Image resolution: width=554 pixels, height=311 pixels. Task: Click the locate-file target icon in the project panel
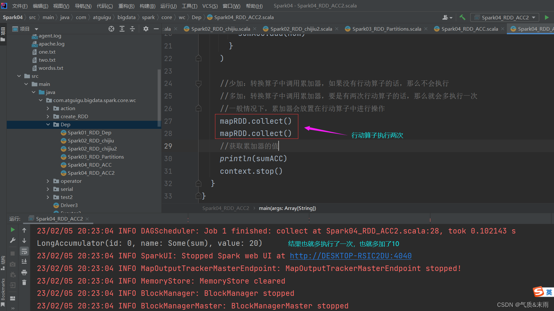111,29
